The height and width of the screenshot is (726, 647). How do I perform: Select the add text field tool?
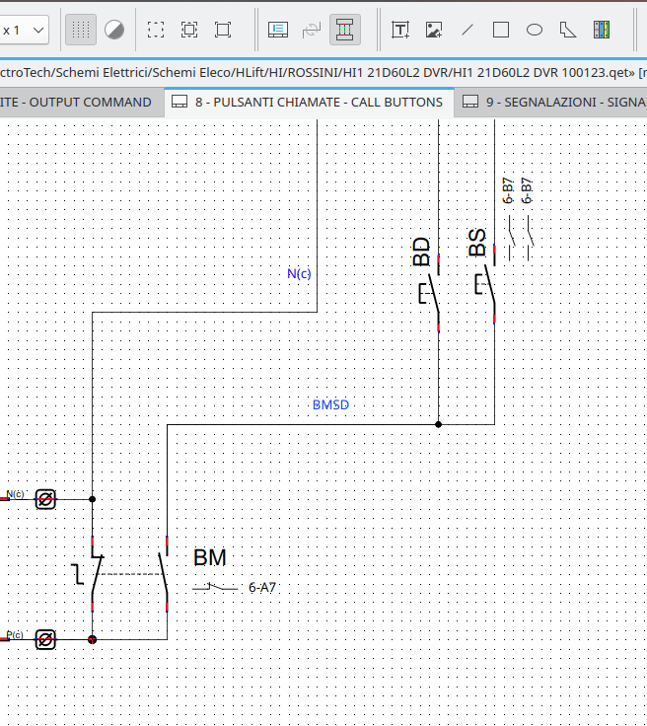pos(400,30)
